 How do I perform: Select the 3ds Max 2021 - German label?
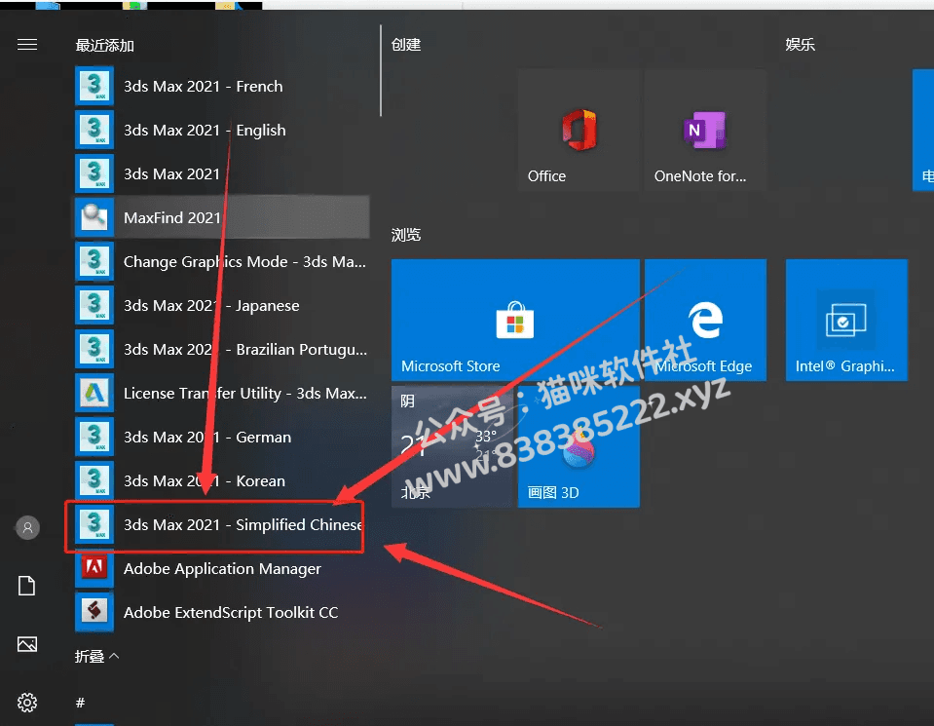(x=207, y=438)
